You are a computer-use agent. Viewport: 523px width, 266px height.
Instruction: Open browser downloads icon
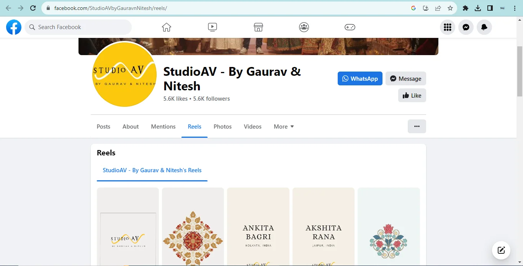pyautogui.click(x=478, y=8)
